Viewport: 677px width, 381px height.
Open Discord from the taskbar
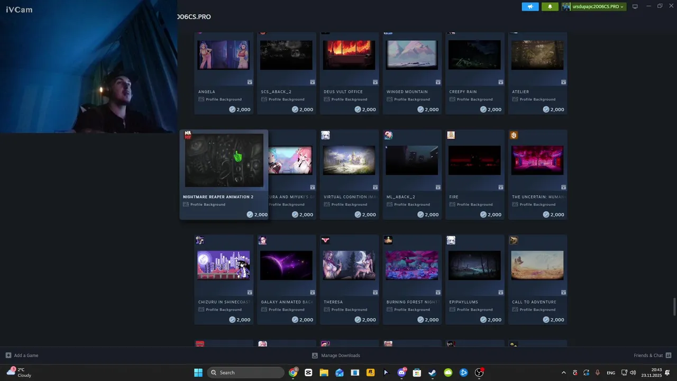coord(401,373)
